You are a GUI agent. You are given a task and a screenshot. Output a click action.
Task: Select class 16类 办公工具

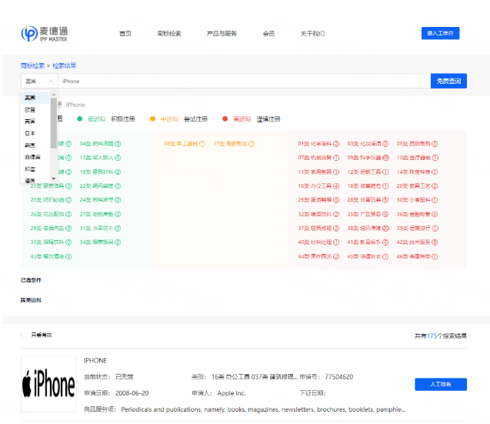click(x=318, y=186)
